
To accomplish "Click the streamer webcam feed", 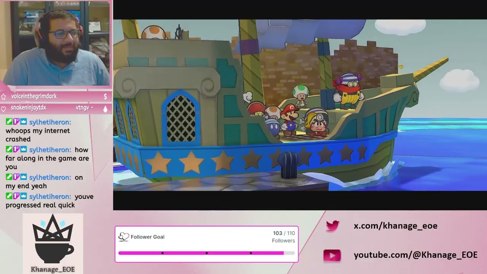I will tap(55, 43).
